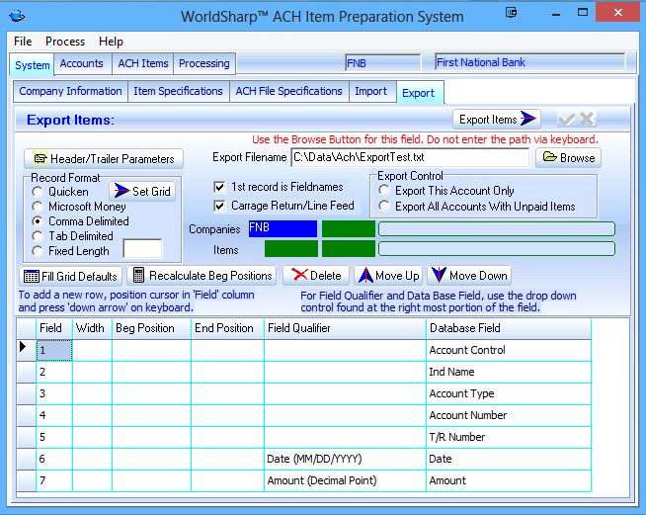Move the row up with Move Up
The image size is (646, 515).
point(387,276)
